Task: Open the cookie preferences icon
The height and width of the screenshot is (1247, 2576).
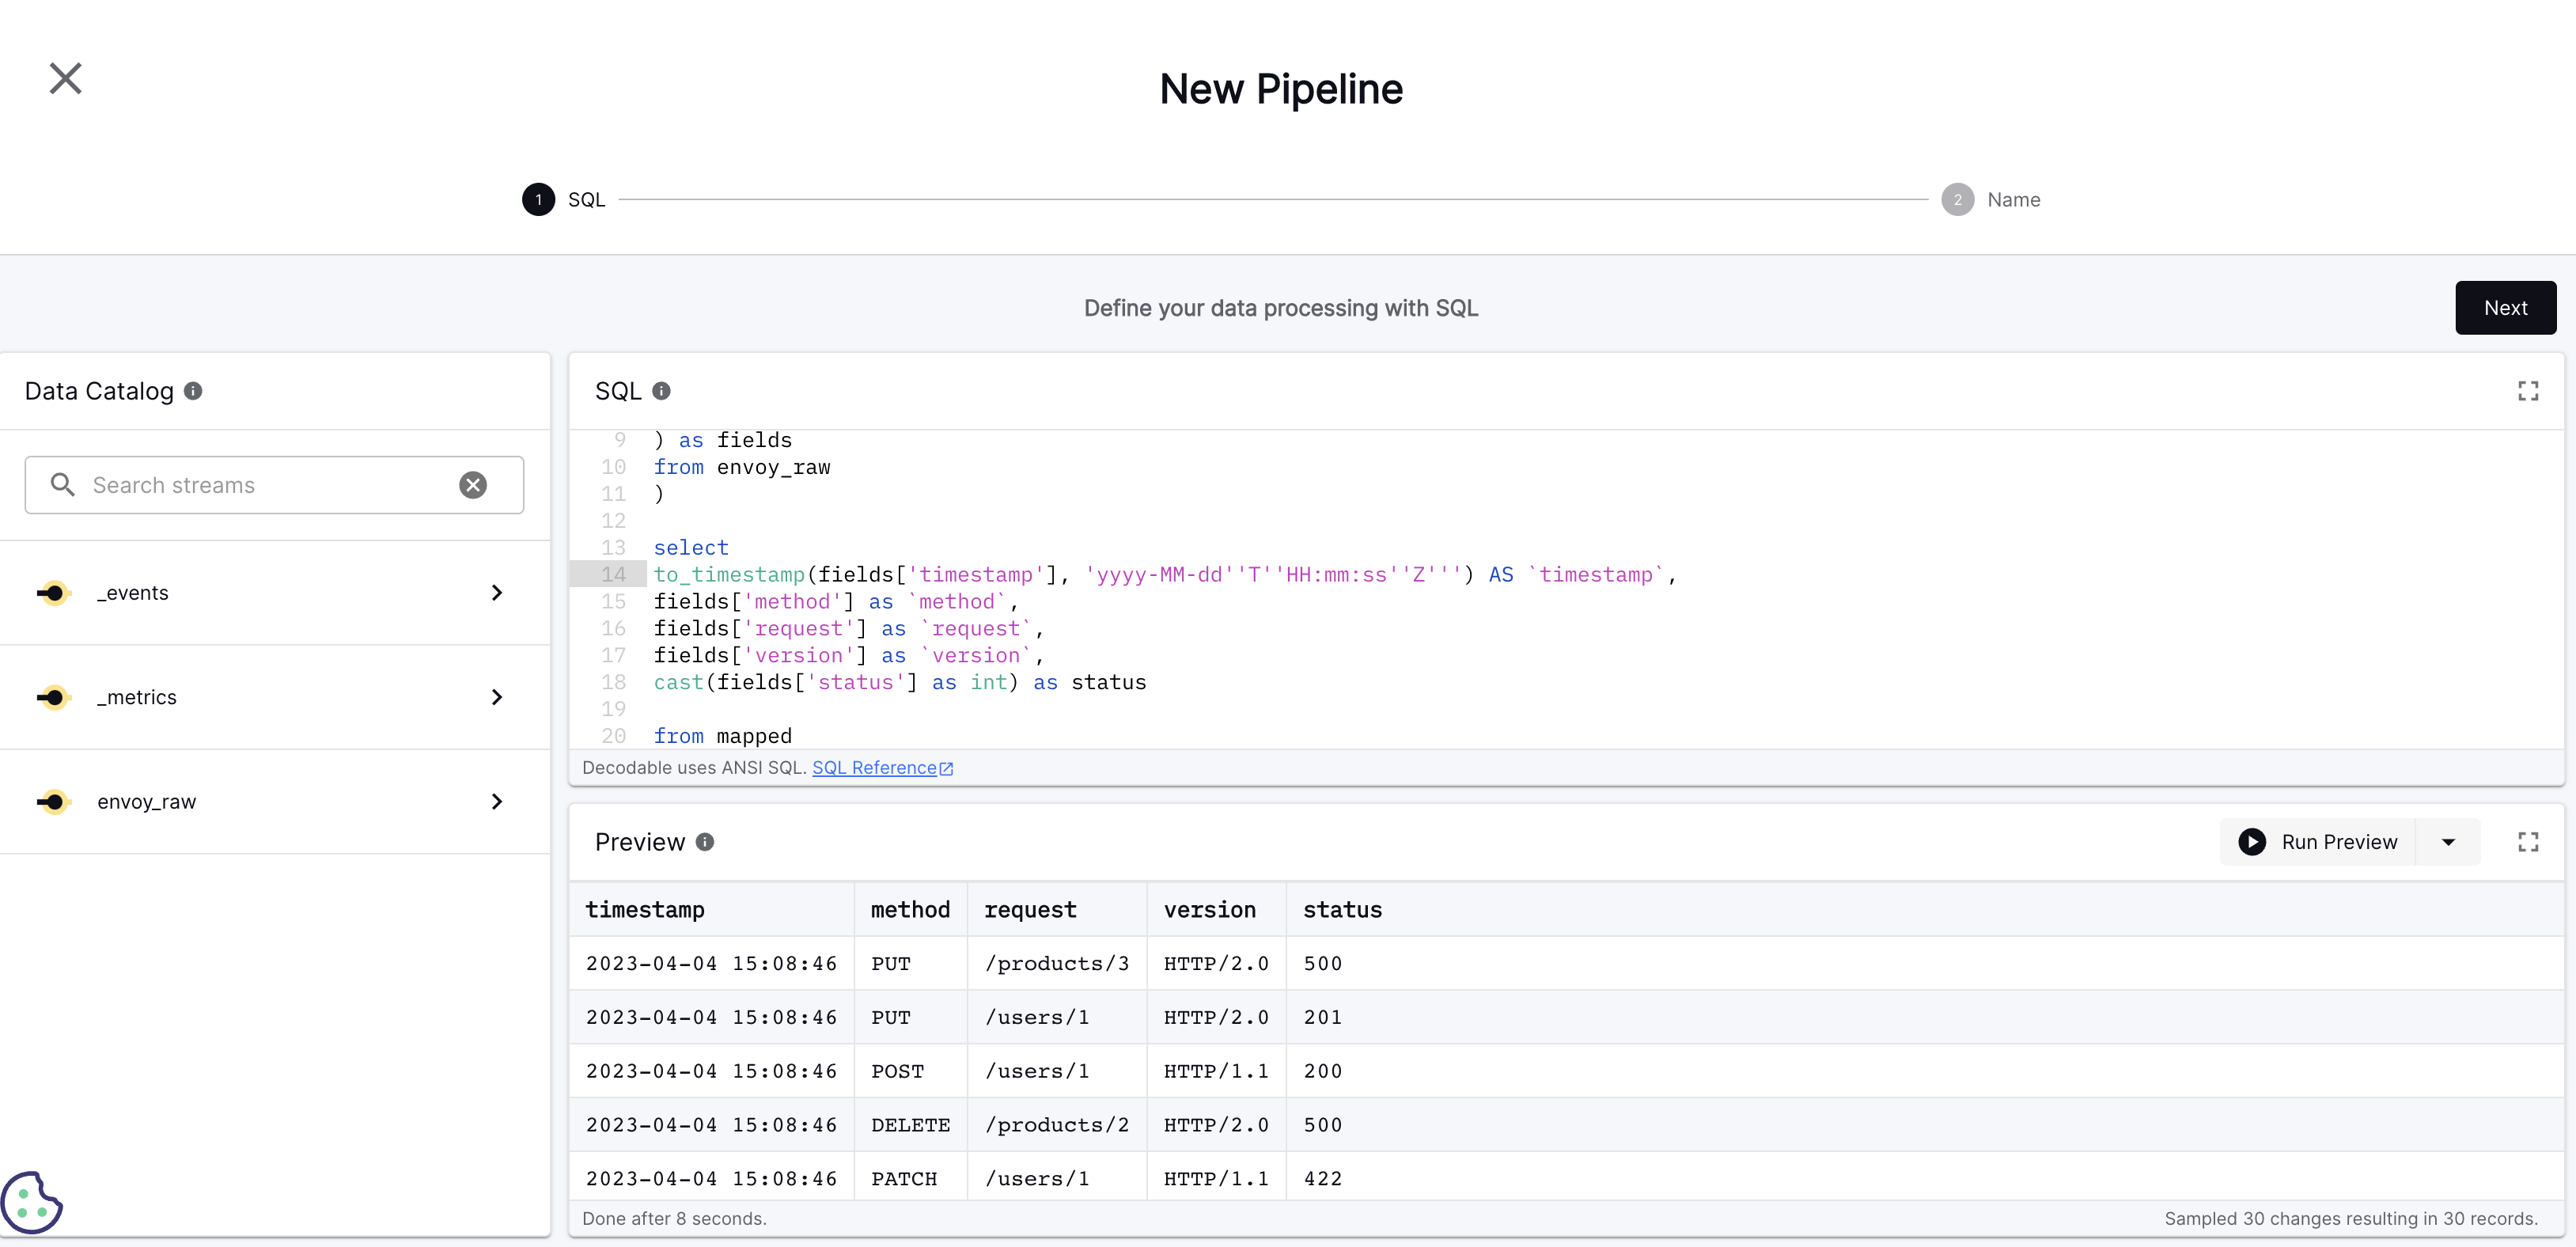Action: coord(31,1202)
